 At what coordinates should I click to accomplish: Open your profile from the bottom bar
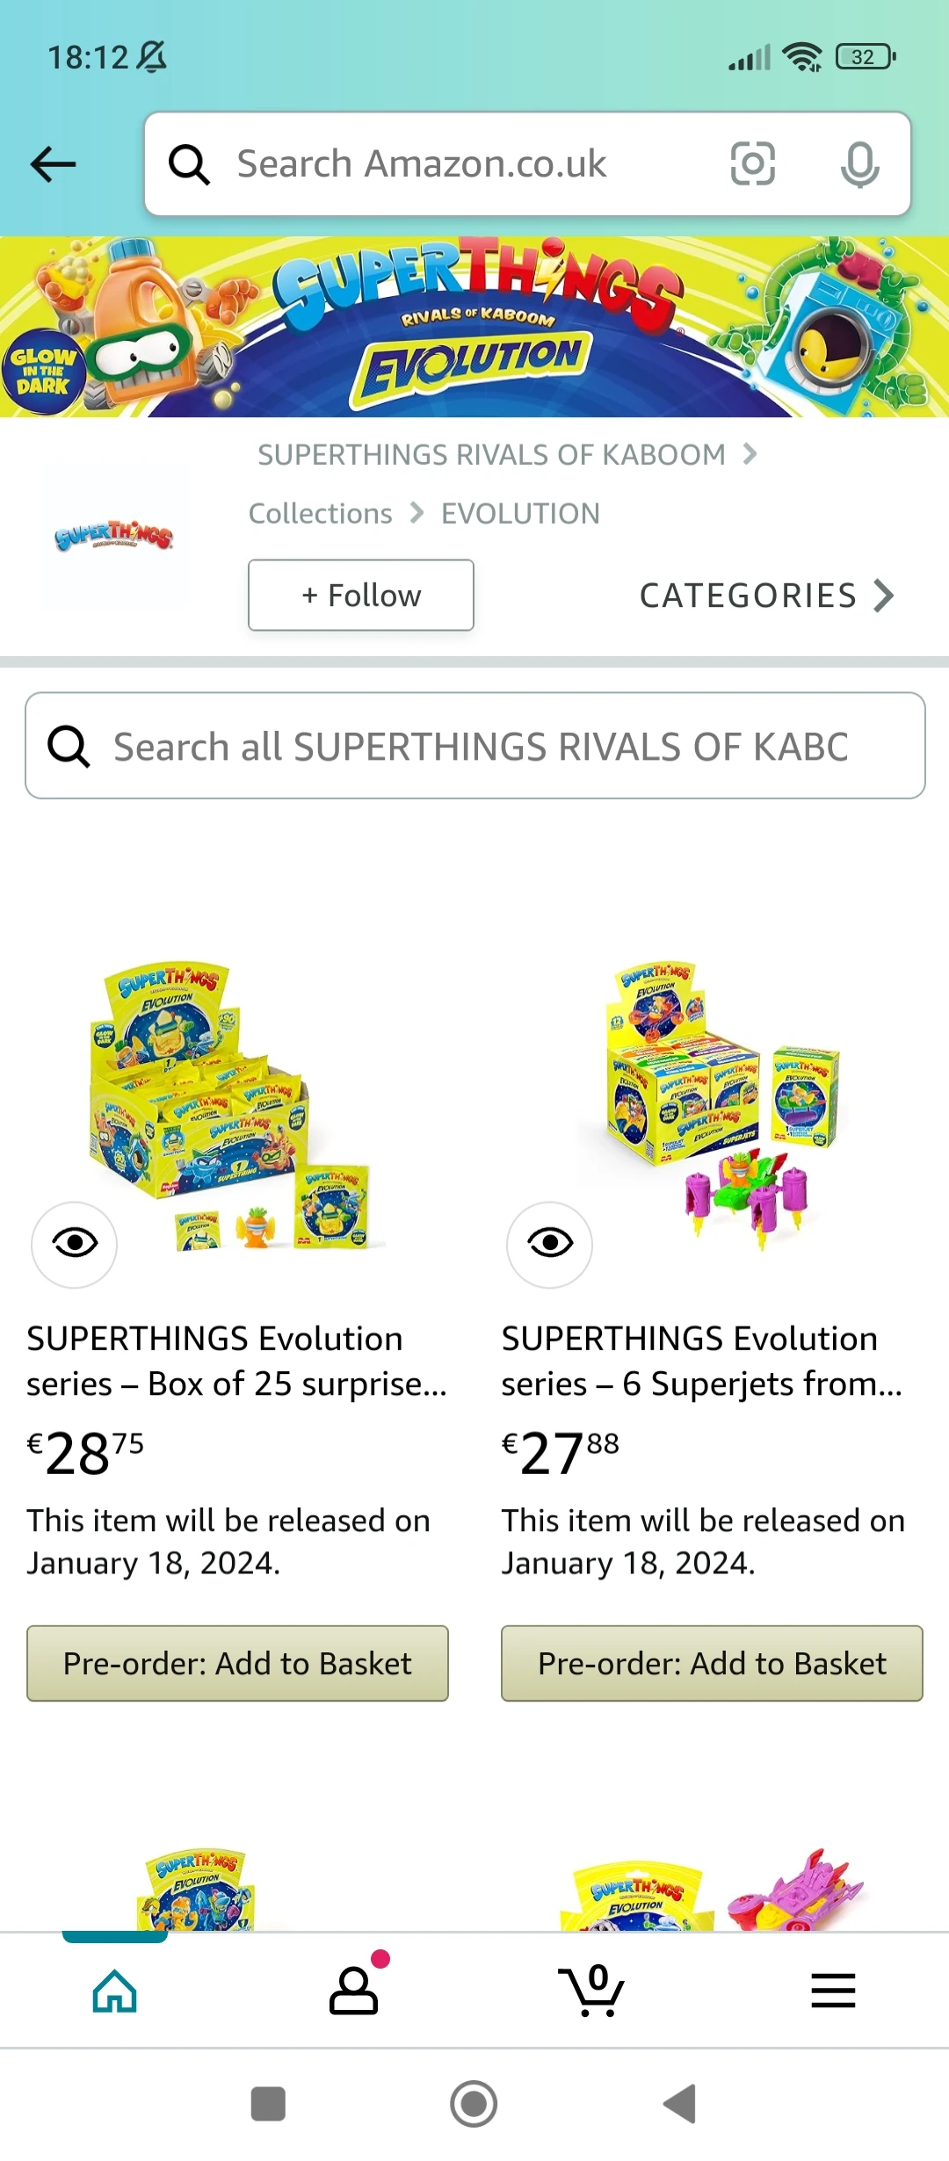coord(354,1991)
